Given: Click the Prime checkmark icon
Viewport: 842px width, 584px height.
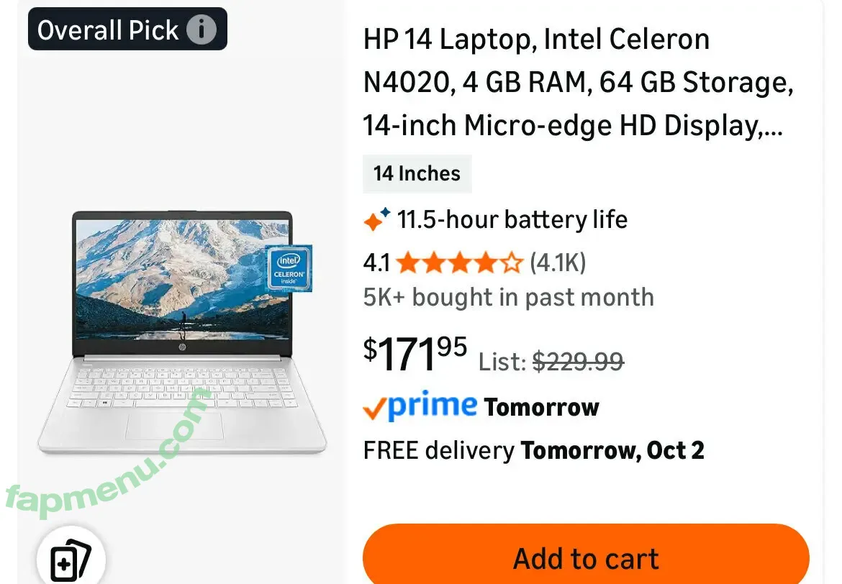Looking at the screenshot, I should coord(374,409).
